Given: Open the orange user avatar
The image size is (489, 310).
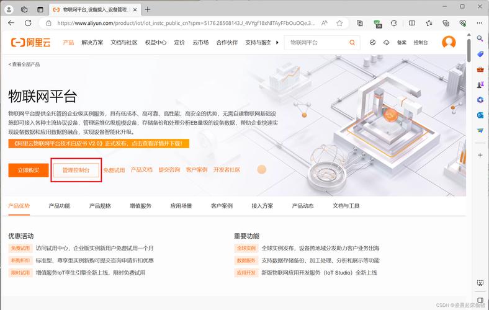Looking at the screenshot, I should pos(449,42).
